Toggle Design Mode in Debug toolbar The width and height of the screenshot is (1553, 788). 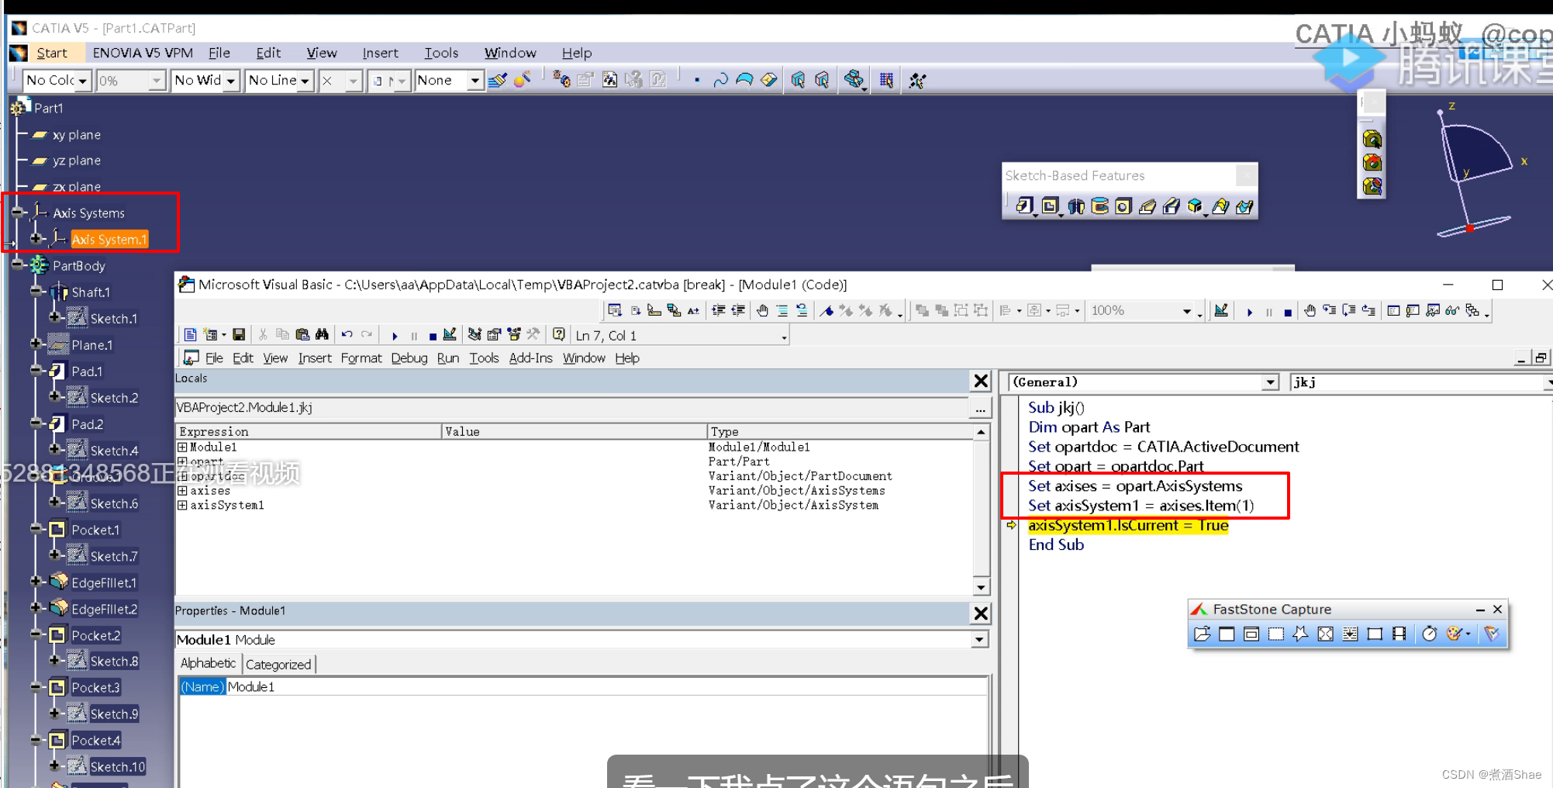[1221, 310]
